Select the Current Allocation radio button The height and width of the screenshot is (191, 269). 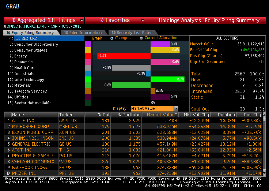tap(141, 38)
